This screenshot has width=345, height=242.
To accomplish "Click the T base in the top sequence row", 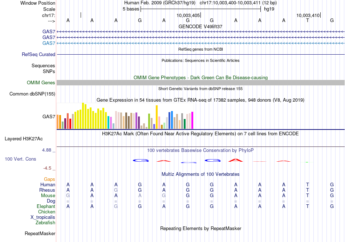I will [308, 21].
